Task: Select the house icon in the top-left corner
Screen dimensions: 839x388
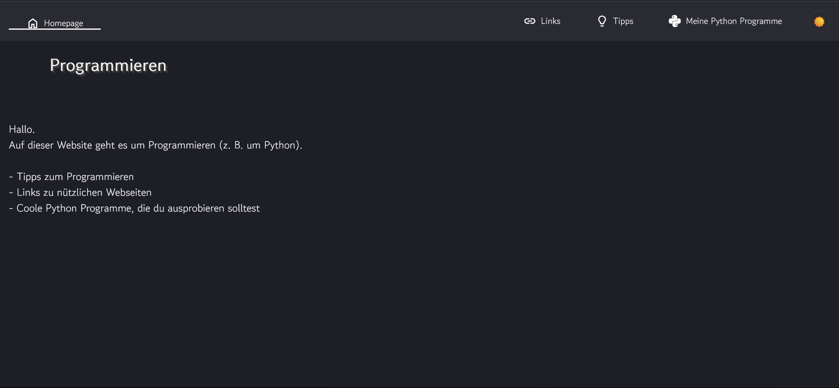Action: [x=33, y=23]
